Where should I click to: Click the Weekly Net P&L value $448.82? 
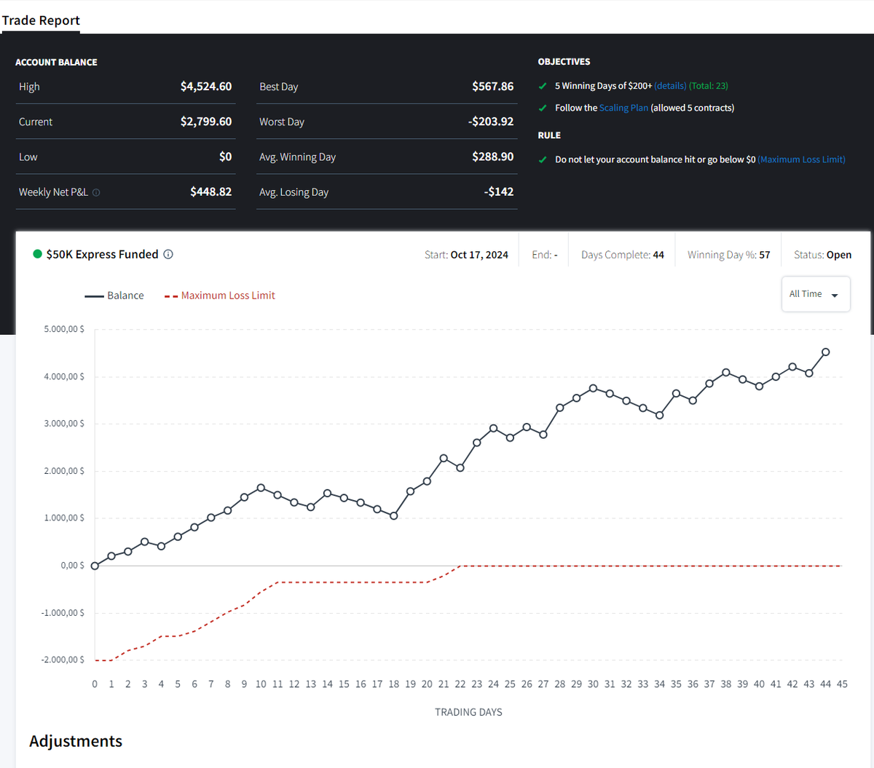pos(210,192)
